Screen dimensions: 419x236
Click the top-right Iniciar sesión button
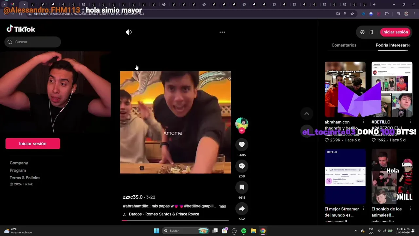point(395,32)
